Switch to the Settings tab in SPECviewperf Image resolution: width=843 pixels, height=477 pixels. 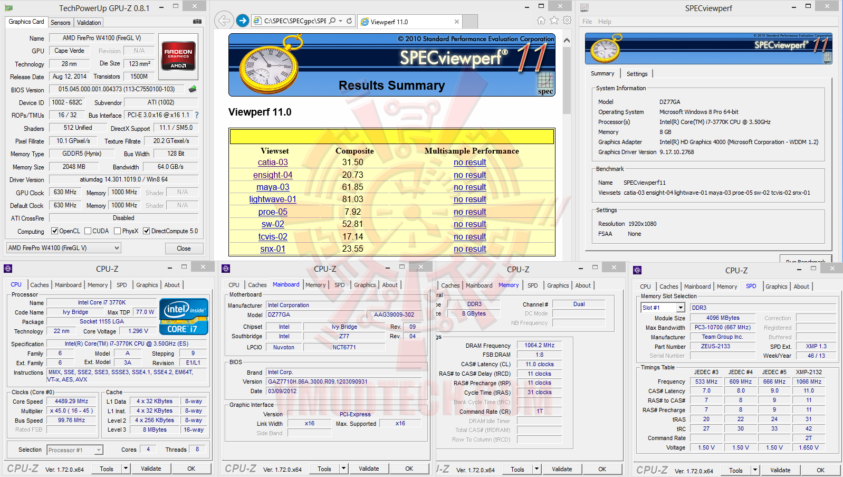tap(637, 74)
